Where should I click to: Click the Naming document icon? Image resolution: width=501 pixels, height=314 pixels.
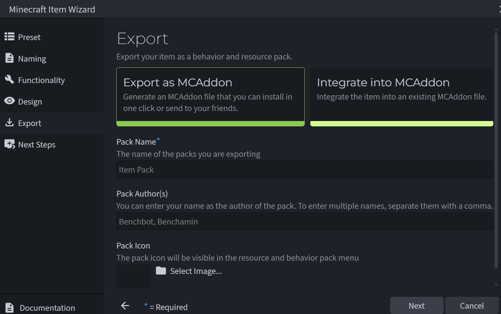[9, 58]
